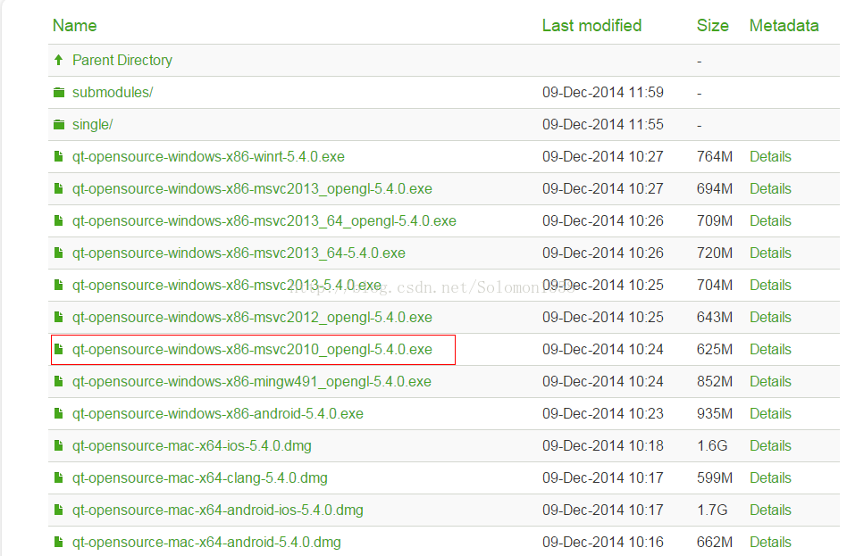The height and width of the screenshot is (556, 847).
Task: Download qt-opensource-mac-x64-ios-5.4.0.dmg
Action: pos(192,446)
